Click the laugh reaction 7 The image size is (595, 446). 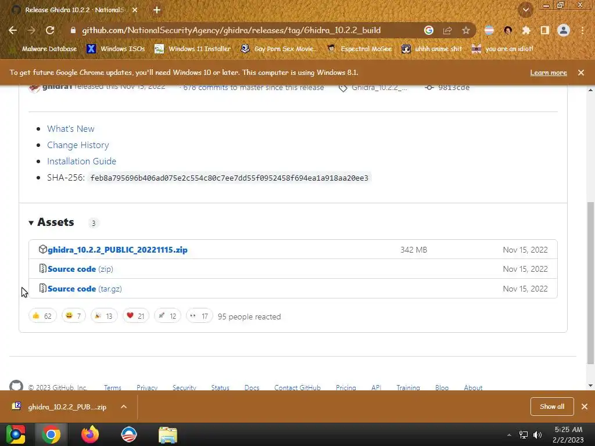coord(74,316)
